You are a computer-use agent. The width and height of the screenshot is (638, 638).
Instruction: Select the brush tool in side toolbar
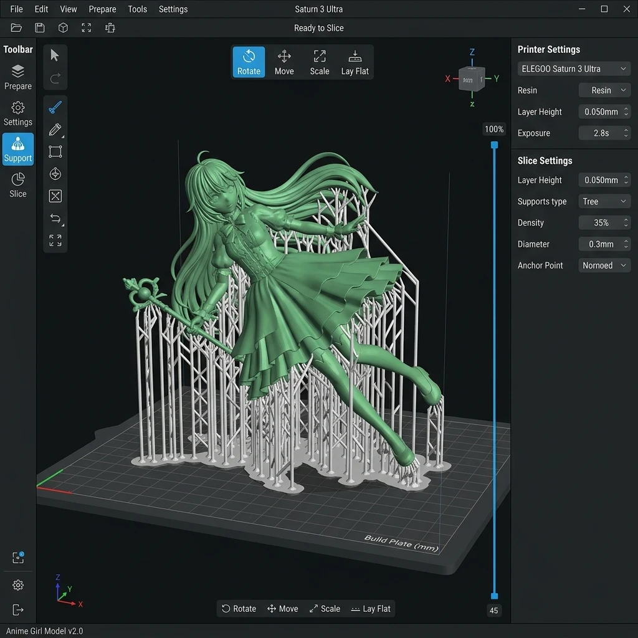click(x=55, y=107)
